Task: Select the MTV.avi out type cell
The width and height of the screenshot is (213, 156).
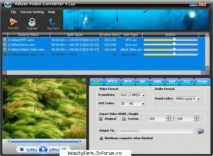Action: pos(131,40)
